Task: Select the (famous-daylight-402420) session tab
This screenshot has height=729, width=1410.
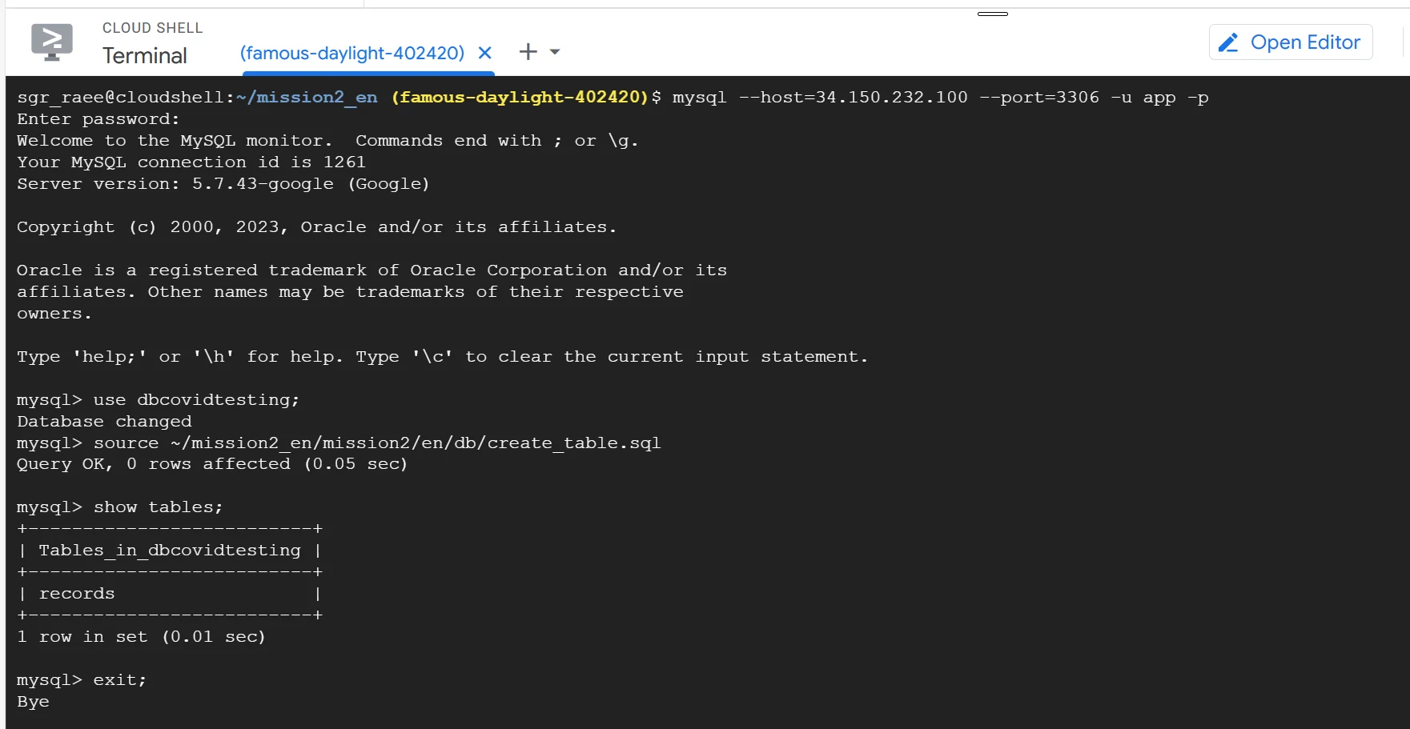Action: coord(352,53)
